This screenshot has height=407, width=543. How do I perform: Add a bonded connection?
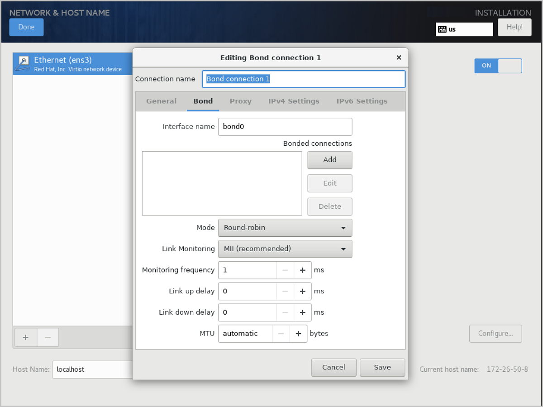click(x=329, y=160)
